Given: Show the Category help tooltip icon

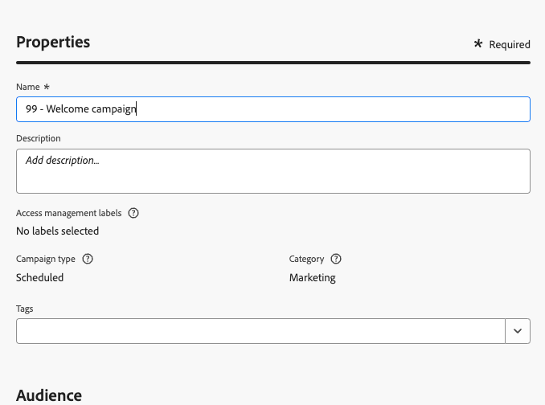Looking at the screenshot, I should point(336,259).
